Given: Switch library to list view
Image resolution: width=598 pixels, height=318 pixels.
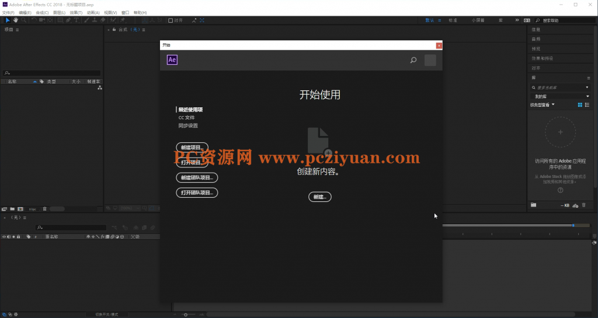Looking at the screenshot, I should (x=587, y=104).
